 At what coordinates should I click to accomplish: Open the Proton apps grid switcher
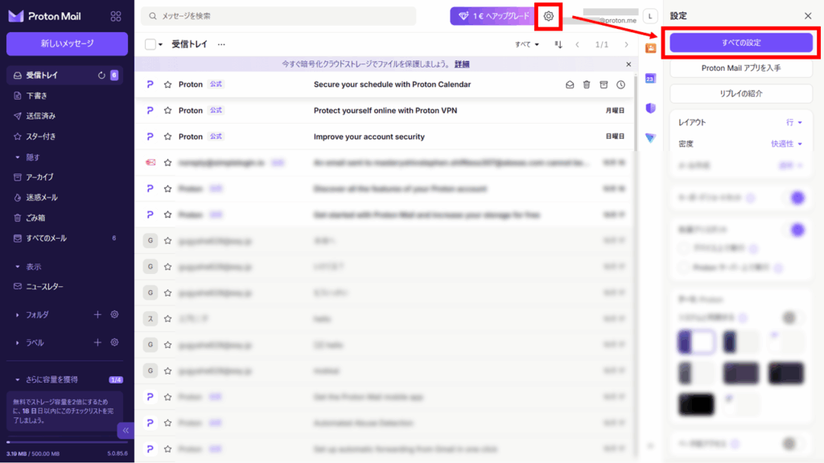[x=116, y=16]
